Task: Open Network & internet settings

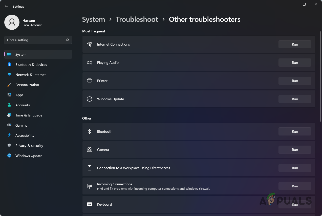Action: (31, 75)
